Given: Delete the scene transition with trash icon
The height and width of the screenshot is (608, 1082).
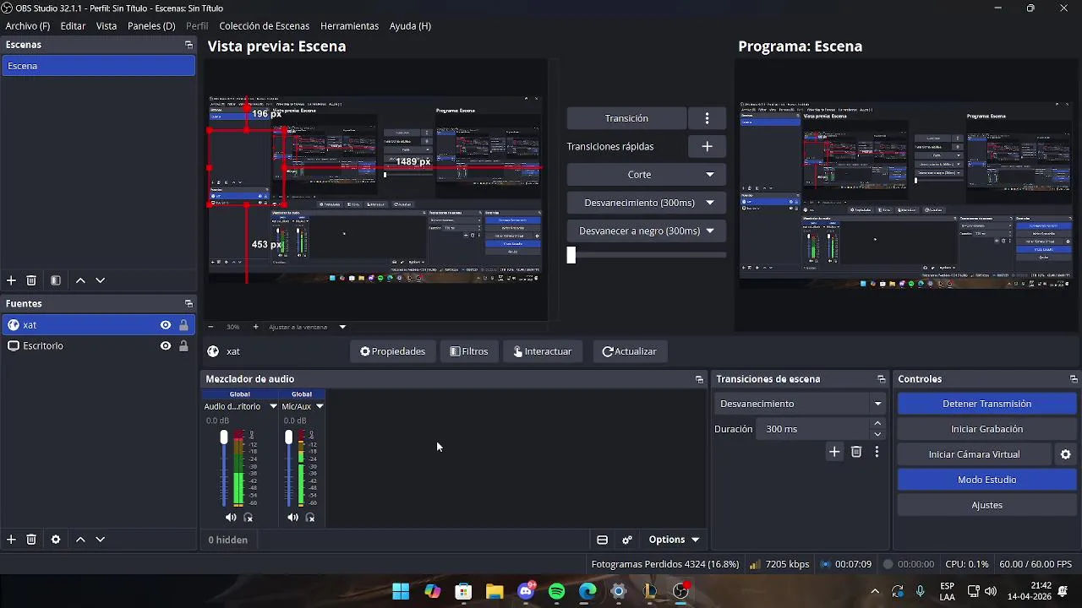Looking at the screenshot, I should 856,453.
